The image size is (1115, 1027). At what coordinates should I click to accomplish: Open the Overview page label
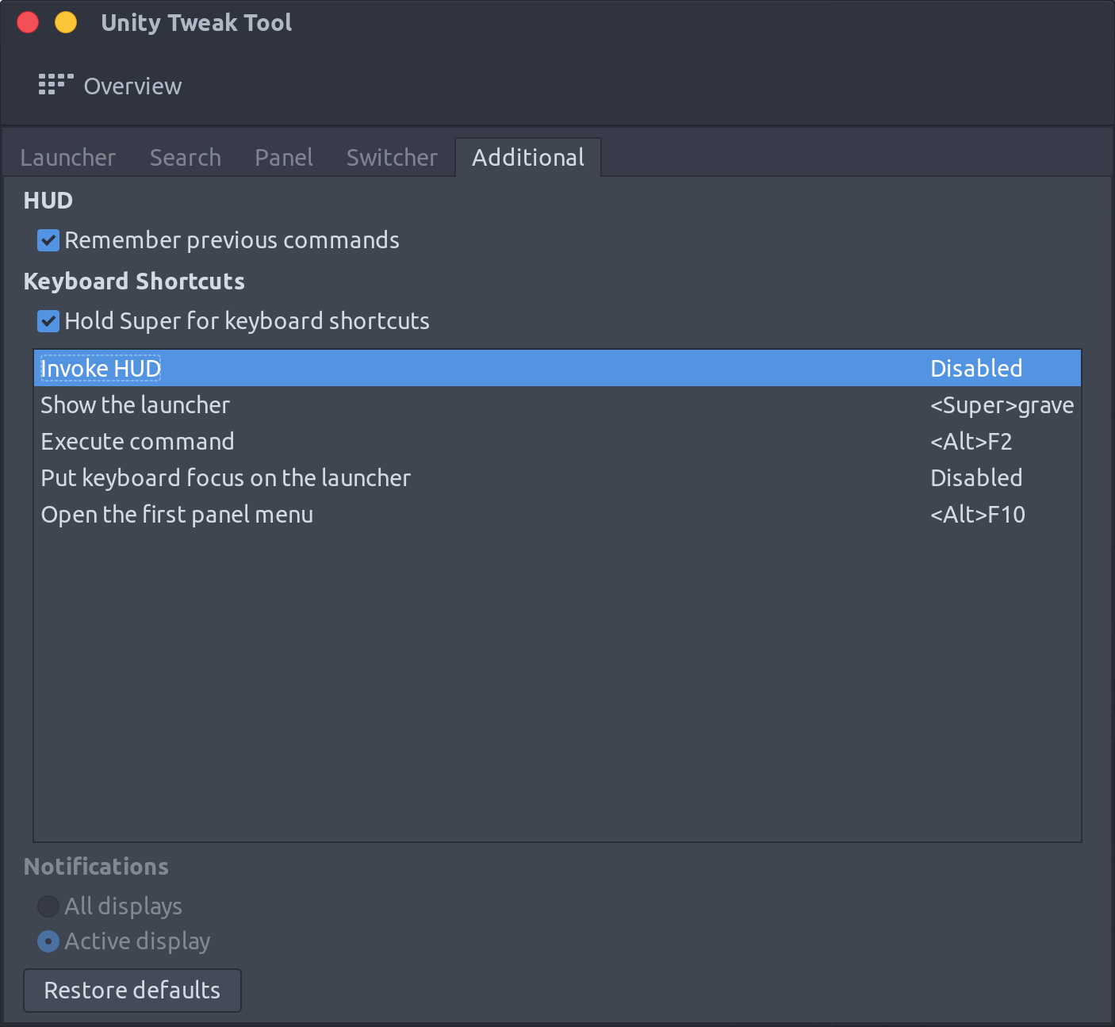[x=132, y=86]
